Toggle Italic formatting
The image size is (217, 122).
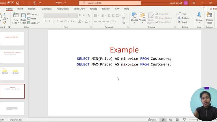(50, 21)
